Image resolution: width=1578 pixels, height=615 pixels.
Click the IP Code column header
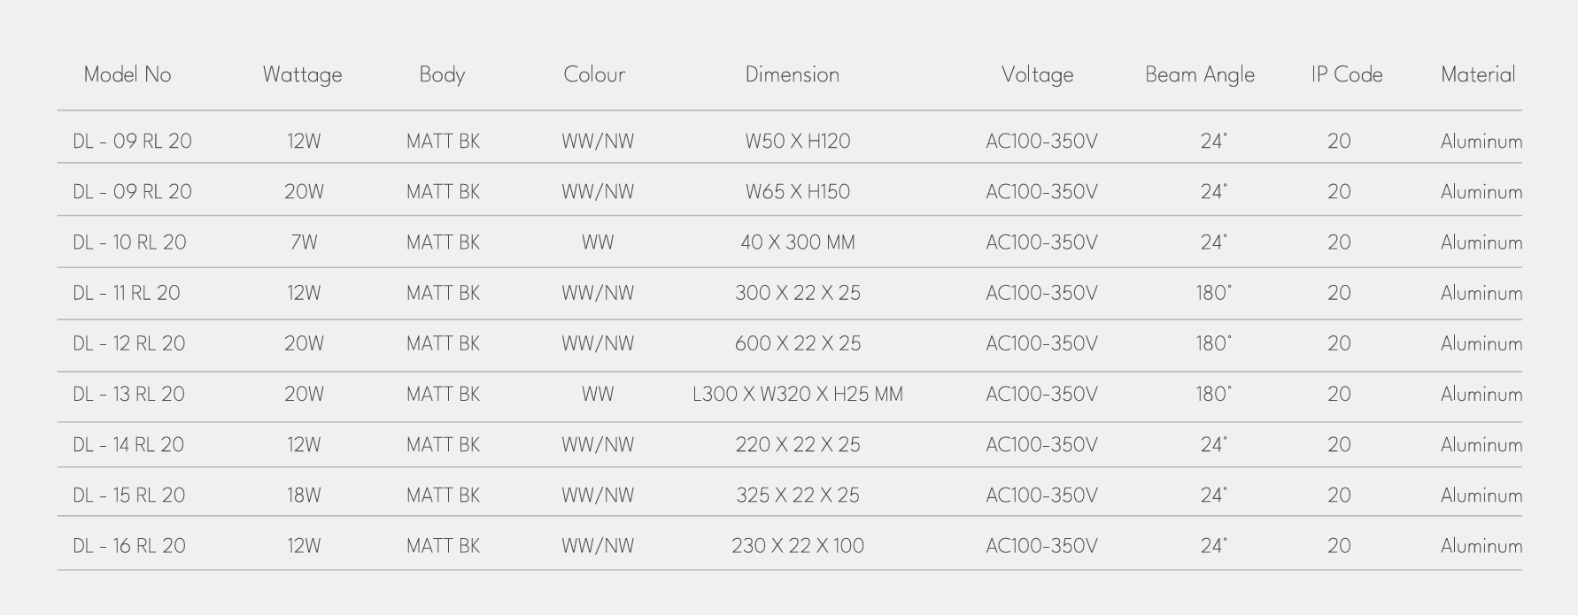pos(1346,74)
